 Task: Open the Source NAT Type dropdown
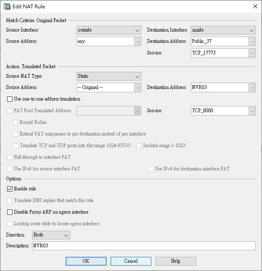point(109,76)
